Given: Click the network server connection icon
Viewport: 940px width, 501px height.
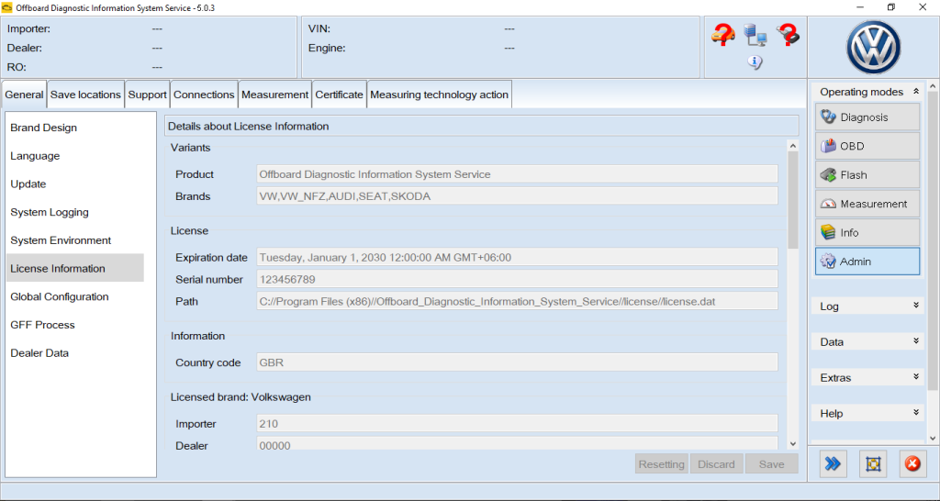Looking at the screenshot, I should pyautogui.click(x=755, y=35).
